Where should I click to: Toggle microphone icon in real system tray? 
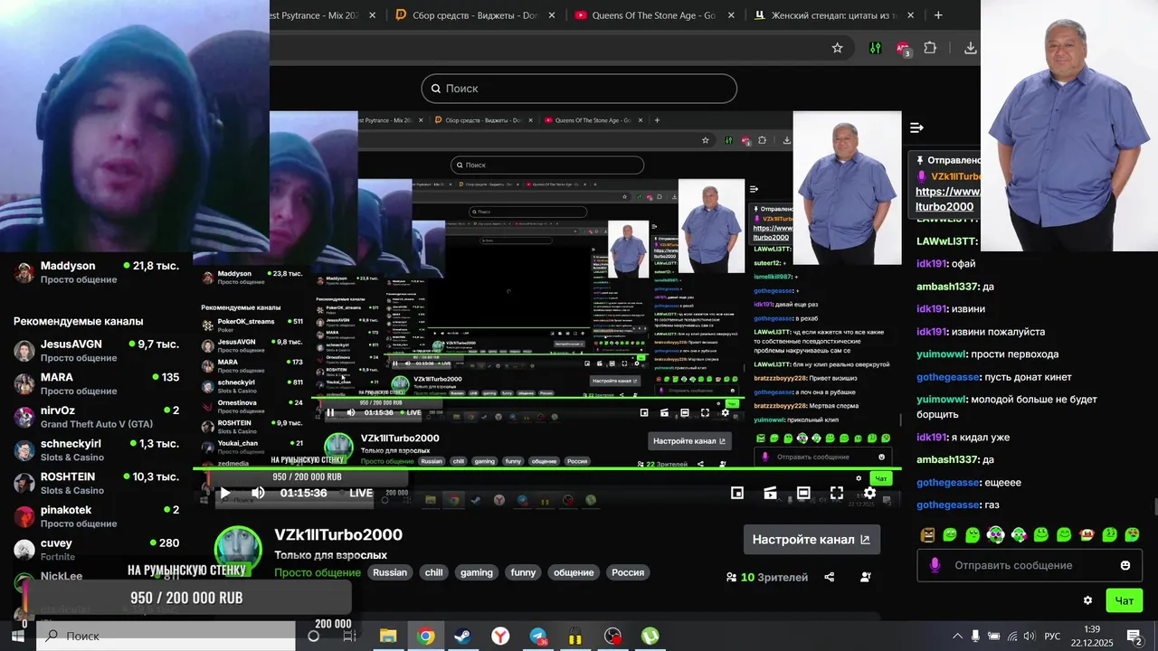coord(975,636)
